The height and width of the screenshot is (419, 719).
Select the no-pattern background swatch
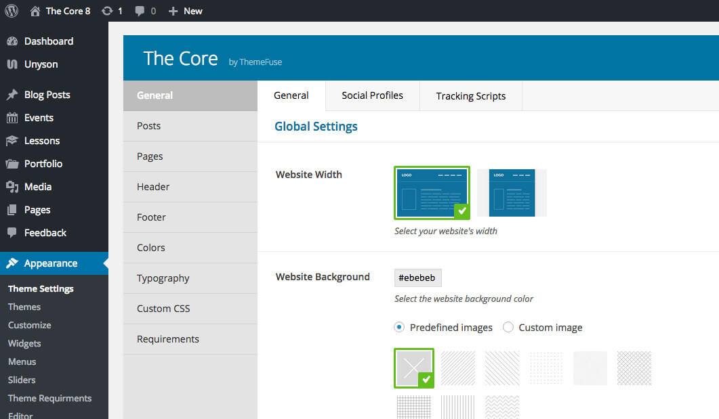[x=414, y=368]
